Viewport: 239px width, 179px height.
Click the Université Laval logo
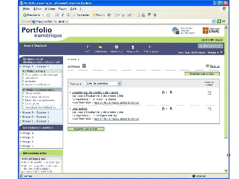211,30
